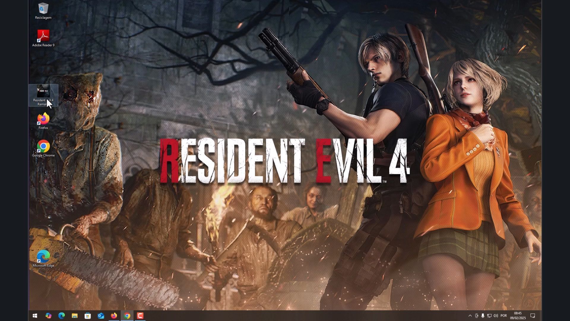570x321 pixels.
Task: Switch to the red Camtasia taskbar app
Action: (x=140, y=316)
